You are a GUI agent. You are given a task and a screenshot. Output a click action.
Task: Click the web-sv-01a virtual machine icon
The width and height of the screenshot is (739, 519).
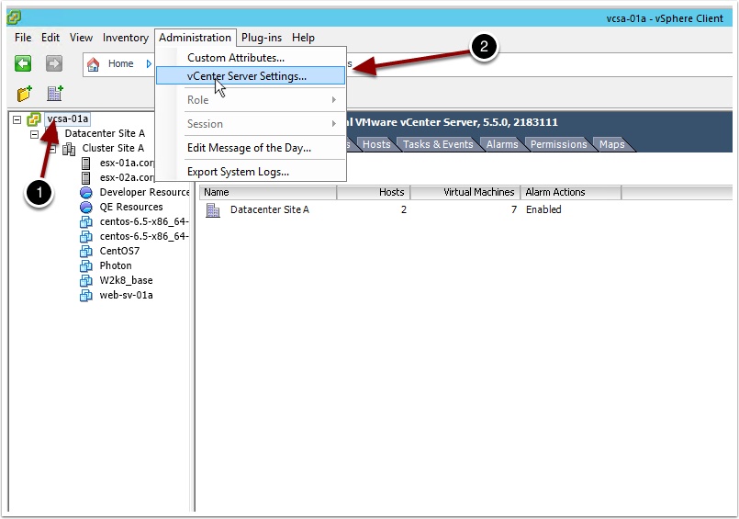pyautogui.click(x=85, y=295)
